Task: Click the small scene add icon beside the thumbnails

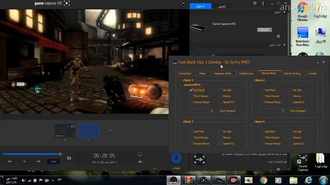Action: [109, 131]
